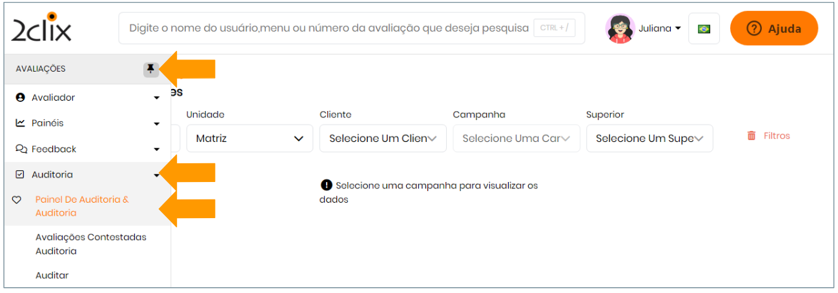This screenshot has width=838, height=293.
Task: Open the Cliente selection dropdown
Action: point(383,139)
